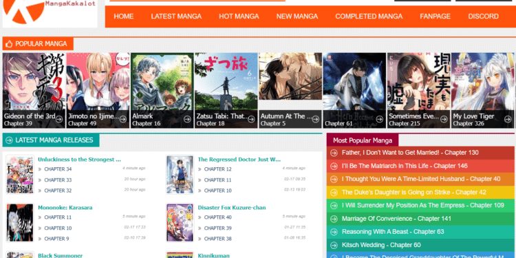This screenshot has width=516, height=258.
Task: Open Chapter 38 of Disaster Fox Kuzure-chan
Action: pos(218,239)
